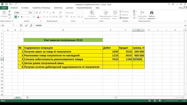The width and height of the screenshot is (187, 105).
Task: Expand the formula bar chevron
Action: 185,25
